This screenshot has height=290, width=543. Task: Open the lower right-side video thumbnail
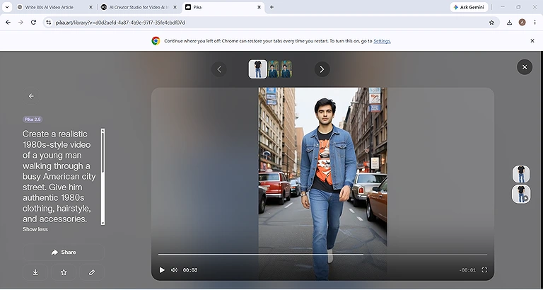coord(521,194)
